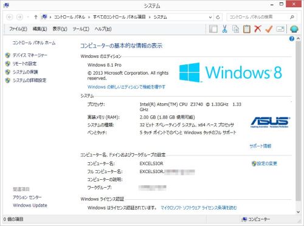Viewport: 304px width, 226px height.
Task: Click the scrollbar up arrow
Action: (x=298, y=38)
